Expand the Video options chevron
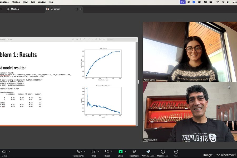The image size is (237, 158). (x=9, y=151)
